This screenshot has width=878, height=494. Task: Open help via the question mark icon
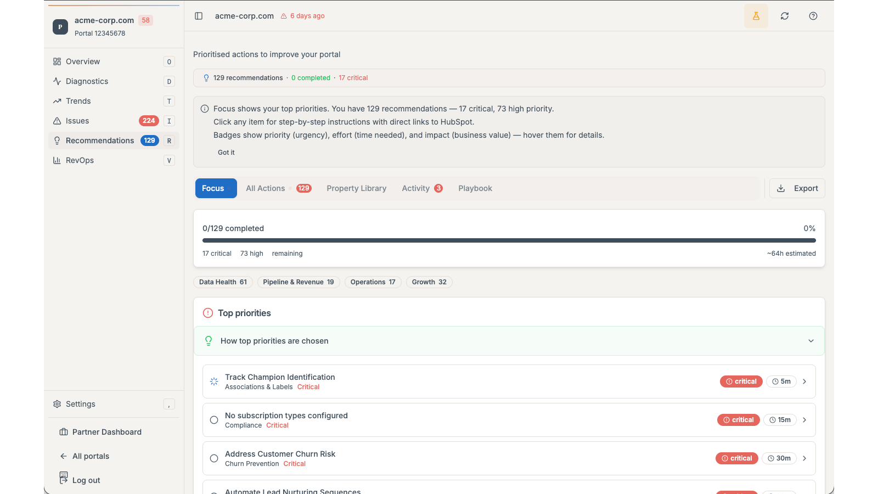coord(813,16)
